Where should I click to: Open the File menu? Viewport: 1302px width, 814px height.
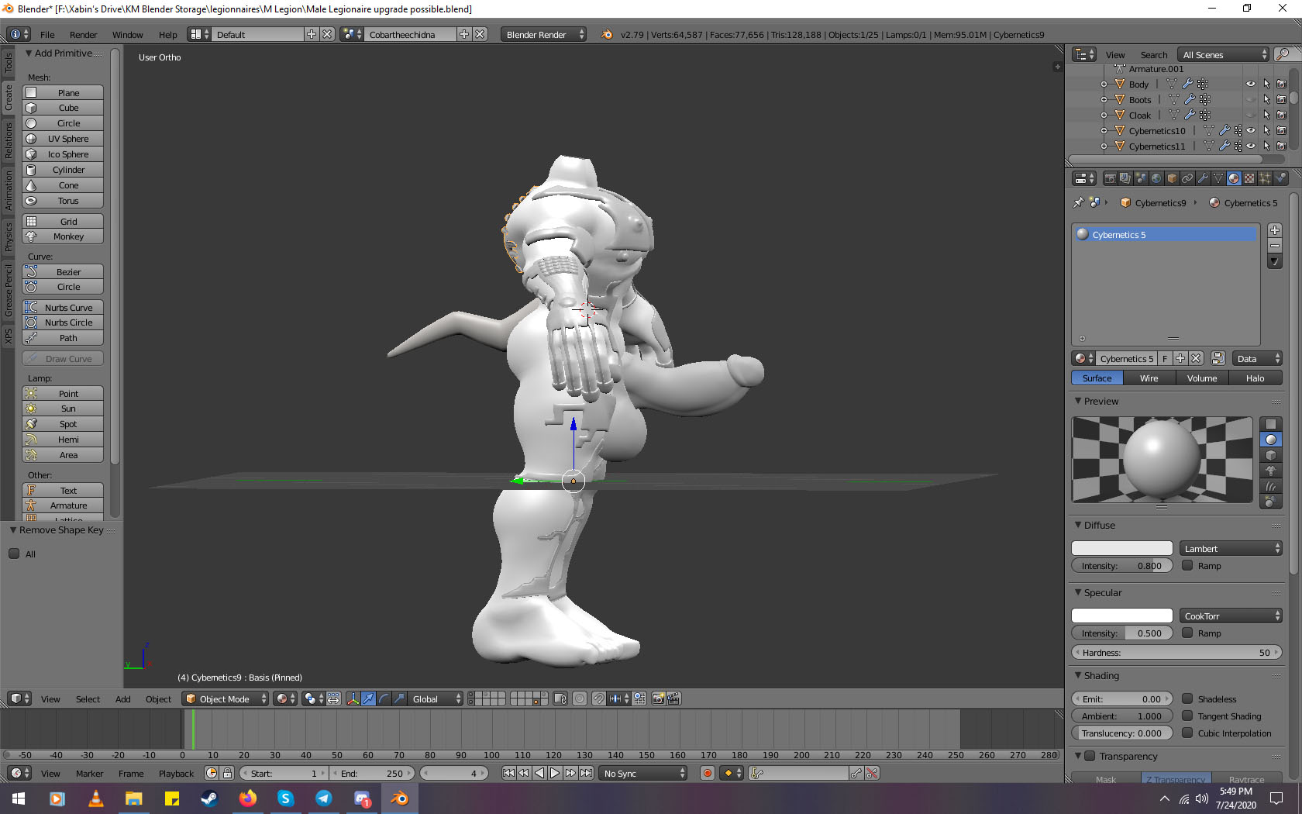coord(47,34)
